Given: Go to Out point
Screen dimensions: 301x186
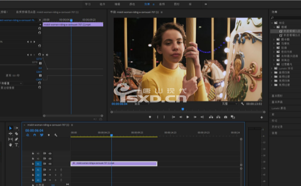Looking at the screenshot, I should pyautogui.click(x=202, y=117).
